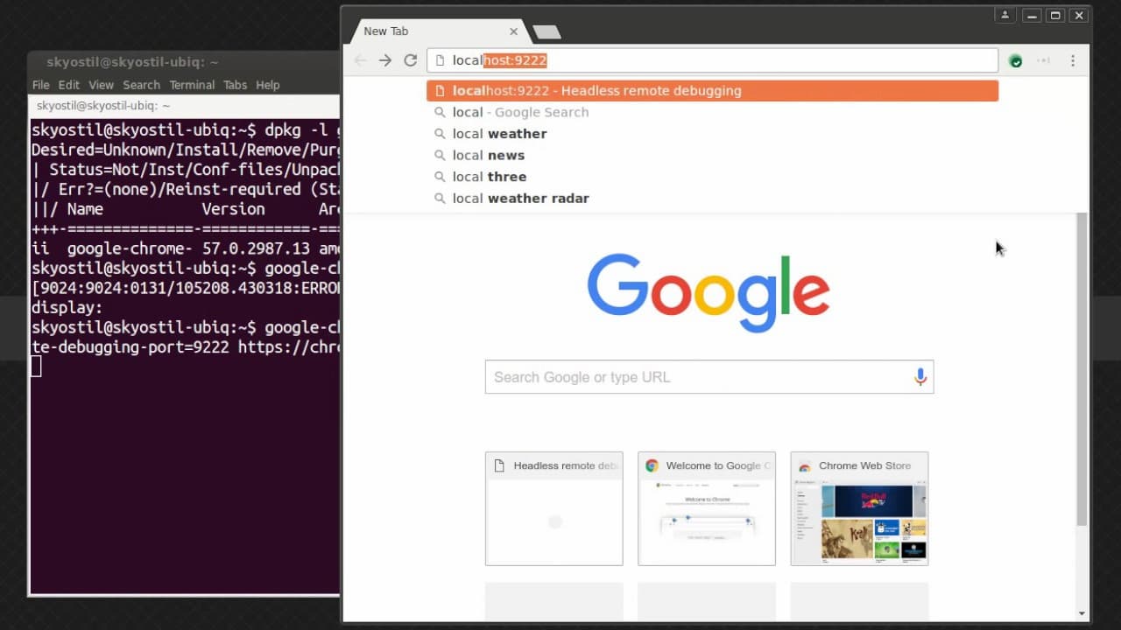Click the address bar showing localhost:9222
Viewport: 1121px width, 630px height.
(x=712, y=60)
